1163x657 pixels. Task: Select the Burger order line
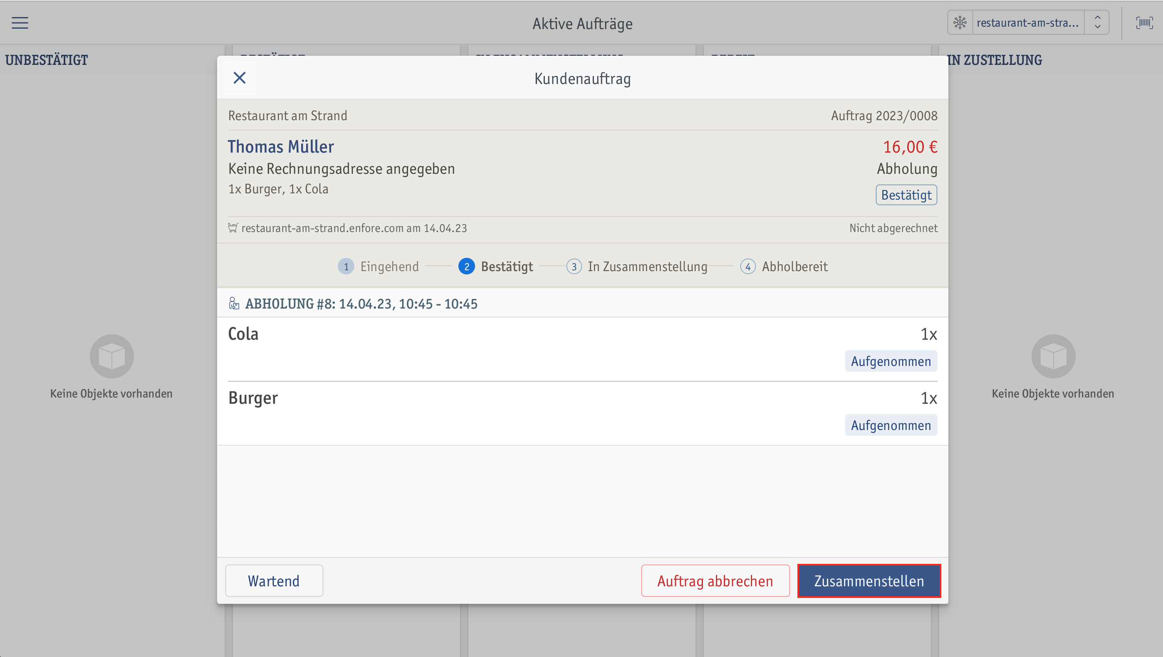pos(582,414)
